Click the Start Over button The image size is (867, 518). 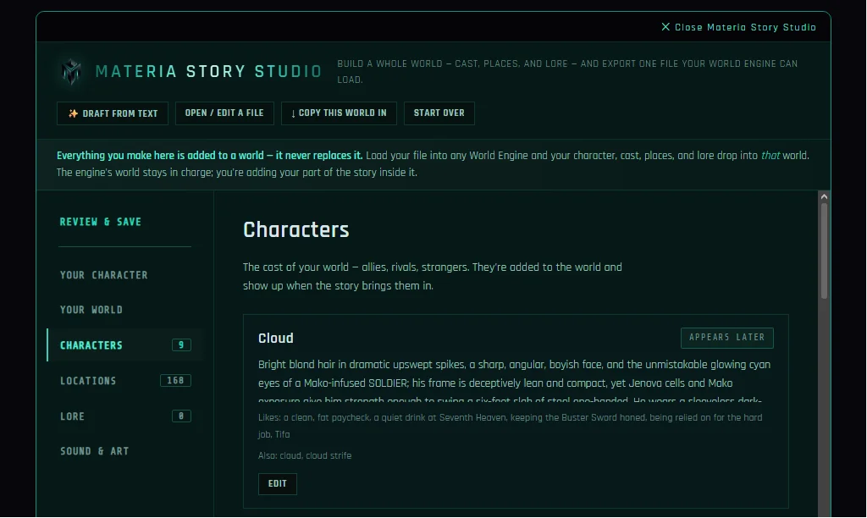coord(439,113)
